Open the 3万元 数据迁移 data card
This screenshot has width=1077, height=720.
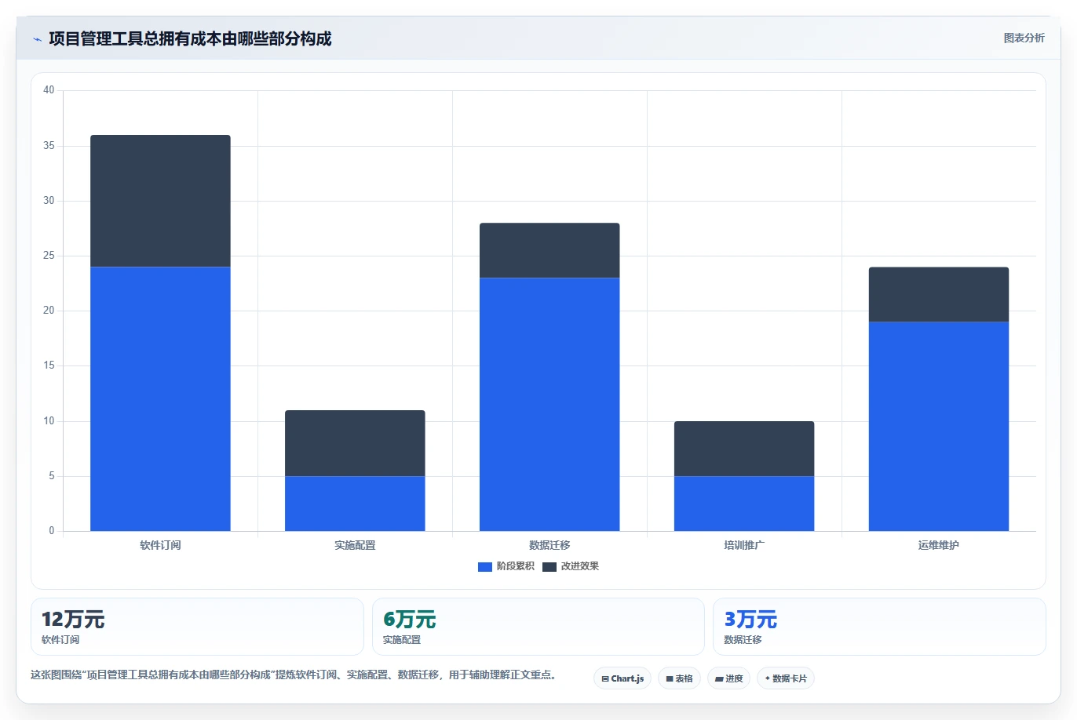pos(879,627)
